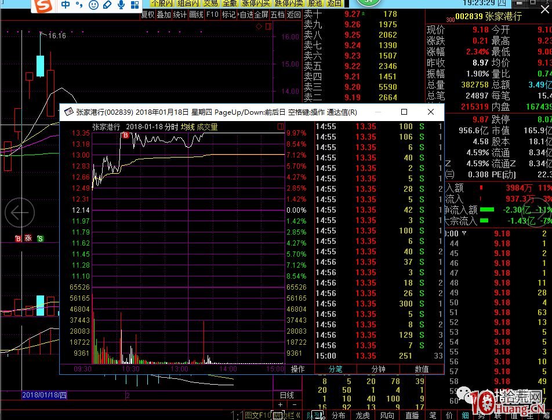
Task: Switch Sogou input to Chinese/English mode
Action: click(66, 5)
